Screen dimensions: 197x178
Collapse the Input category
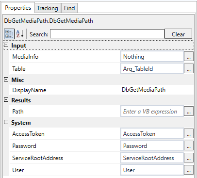[x=6, y=45]
